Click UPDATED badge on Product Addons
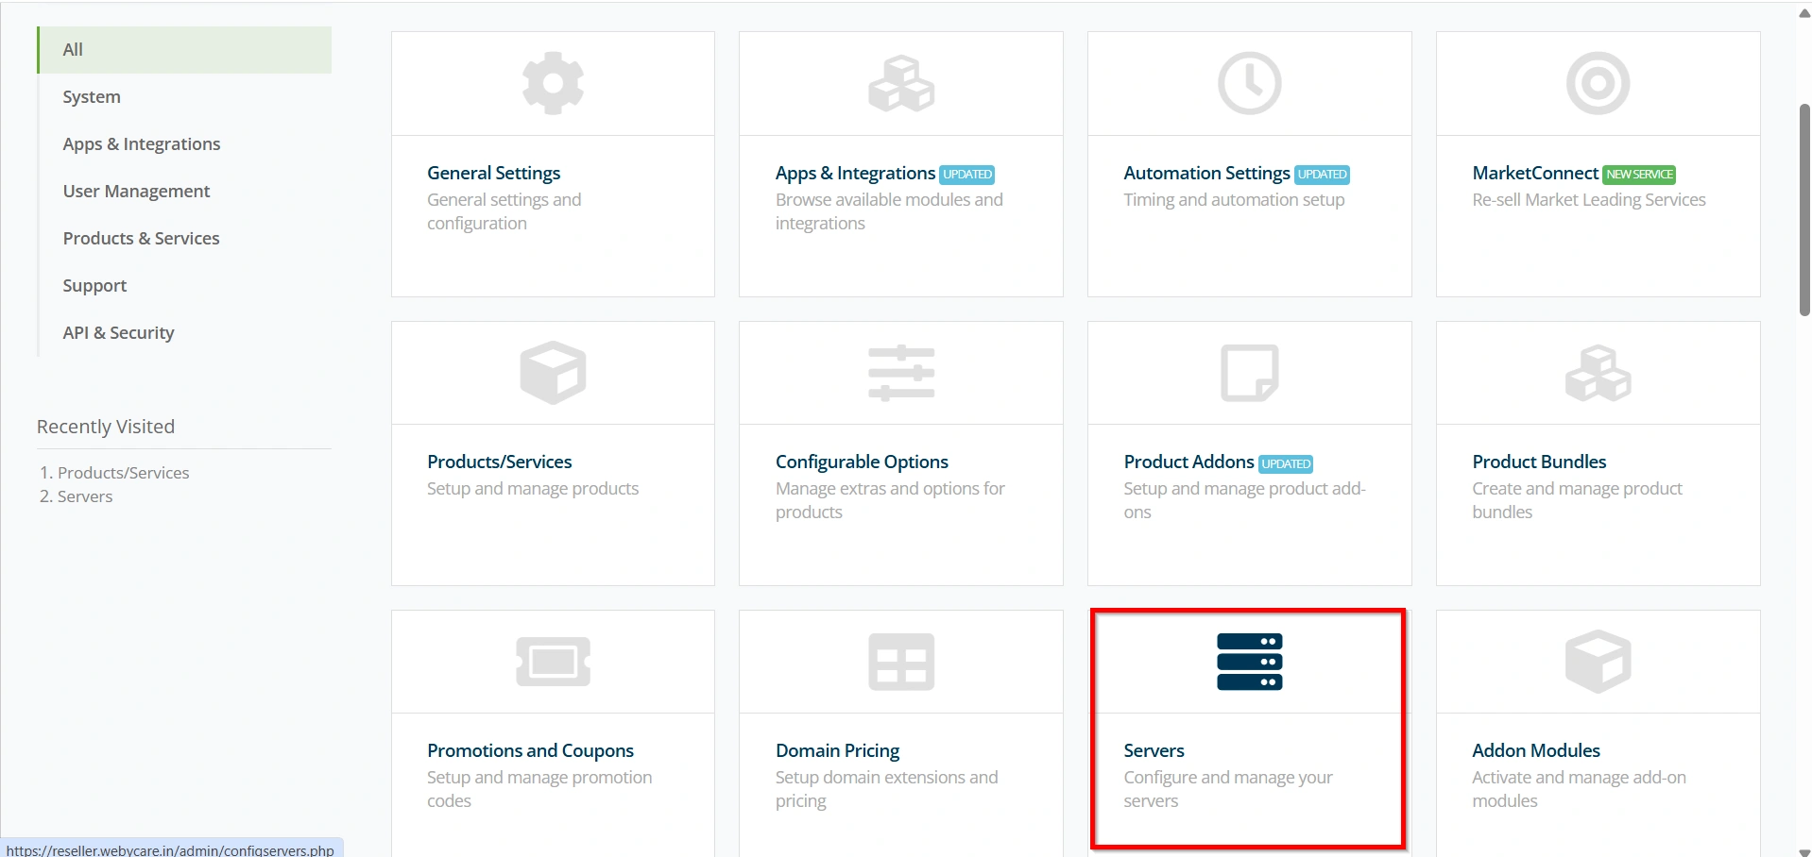Screen dimensions: 1812x857 (x=1286, y=463)
